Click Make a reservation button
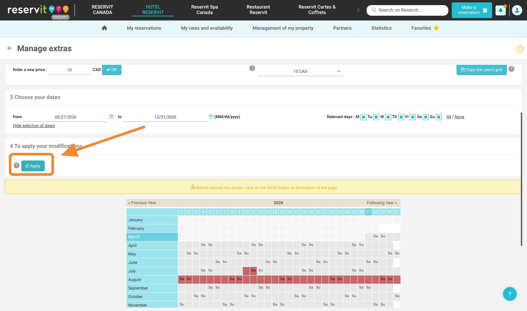527x311 pixels. pos(472,10)
